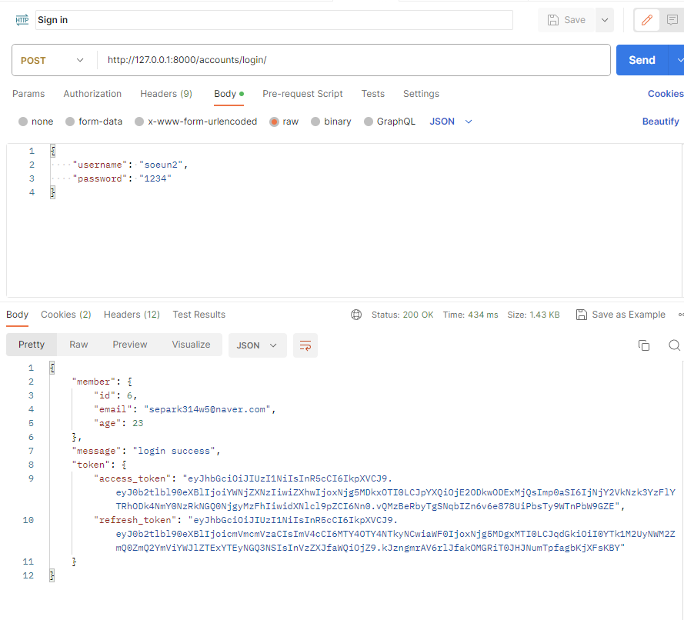Select the Pretty response view
The width and height of the screenshot is (684, 620).
click(32, 345)
